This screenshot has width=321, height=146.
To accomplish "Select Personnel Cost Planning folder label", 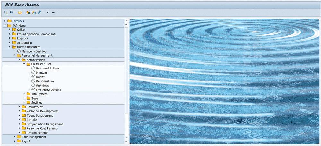I will coord(42,128).
